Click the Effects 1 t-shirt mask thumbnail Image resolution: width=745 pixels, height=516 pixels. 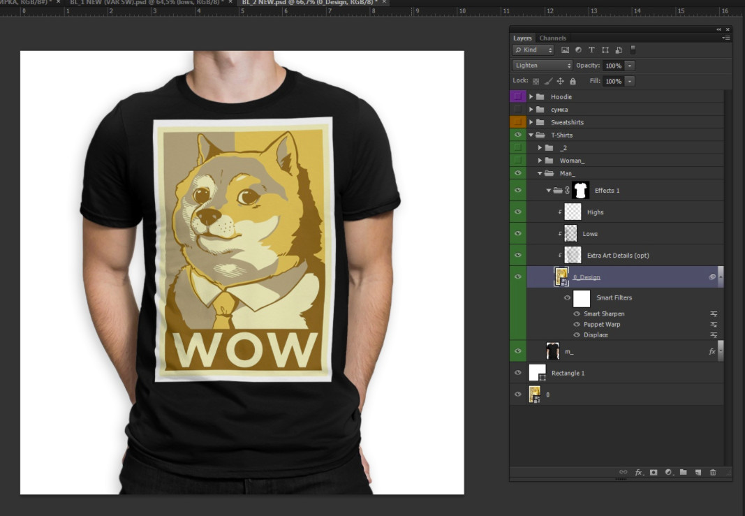point(580,190)
